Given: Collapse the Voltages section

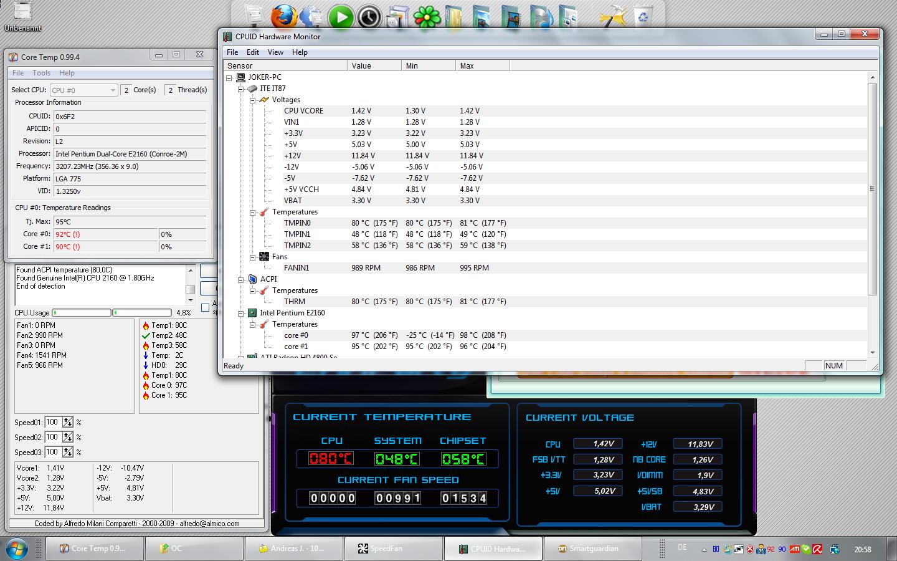Looking at the screenshot, I should (253, 100).
